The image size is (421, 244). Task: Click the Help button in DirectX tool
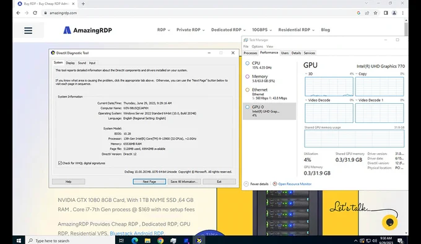click(x=69, y=182)
